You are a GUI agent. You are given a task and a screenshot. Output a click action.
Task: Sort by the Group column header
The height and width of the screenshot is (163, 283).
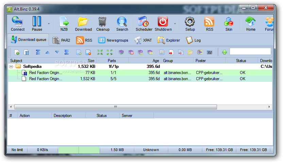pos(177,61)
